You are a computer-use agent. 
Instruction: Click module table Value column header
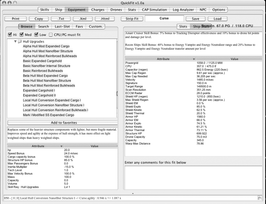pos(91,146)
